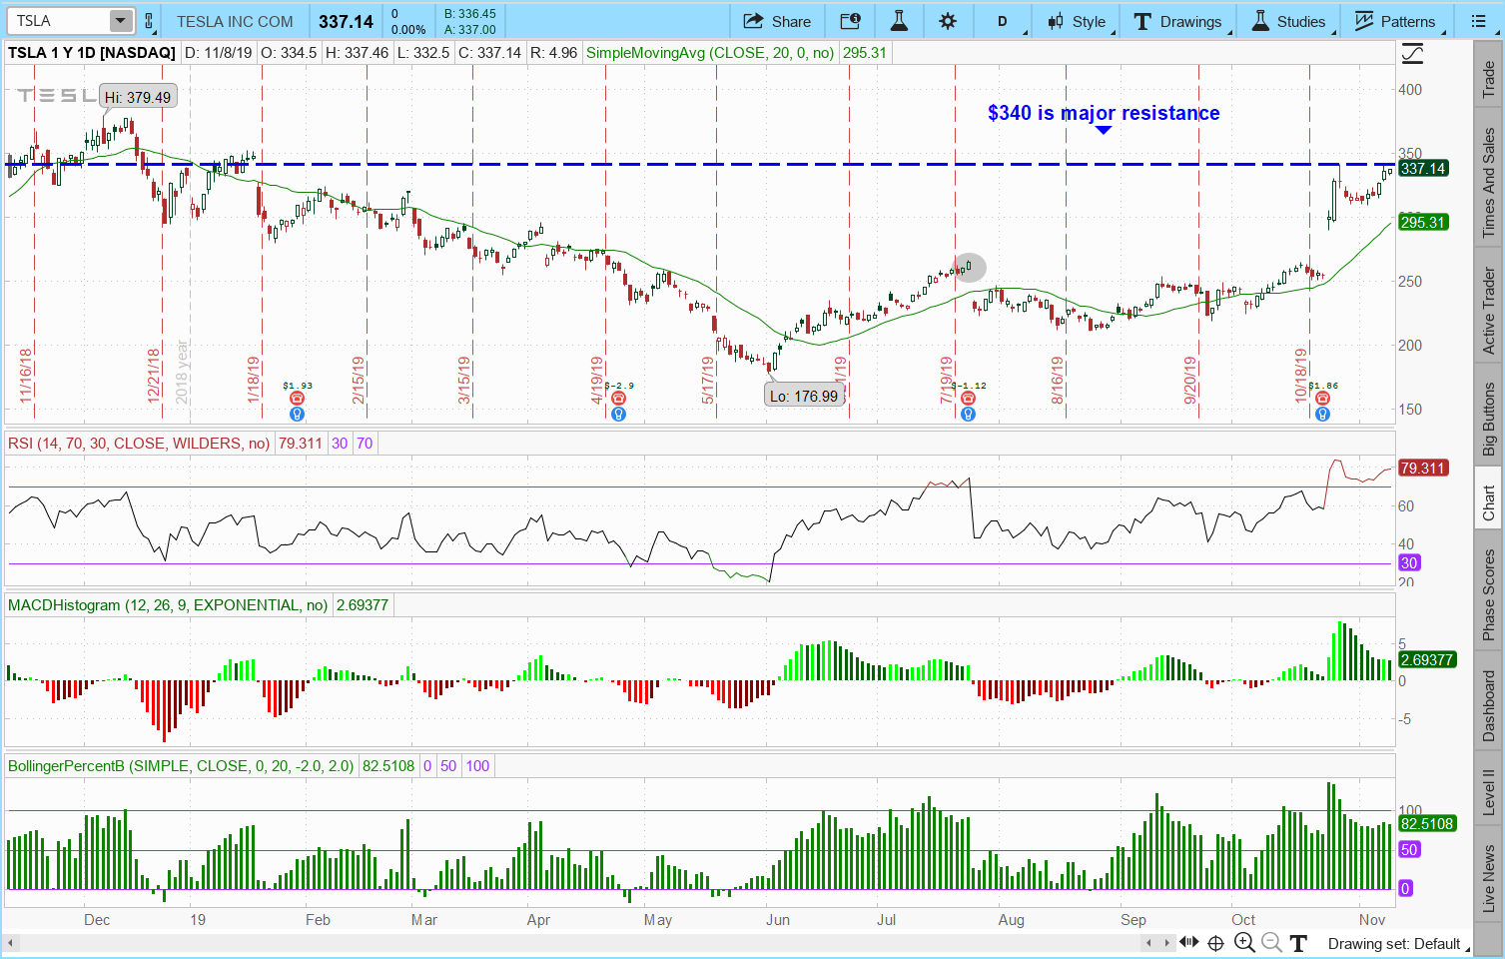This screenshot has height=959, width=1505.
Task: Click the text drawing tool T at bottom
Action: click(x=1297, y=943)
